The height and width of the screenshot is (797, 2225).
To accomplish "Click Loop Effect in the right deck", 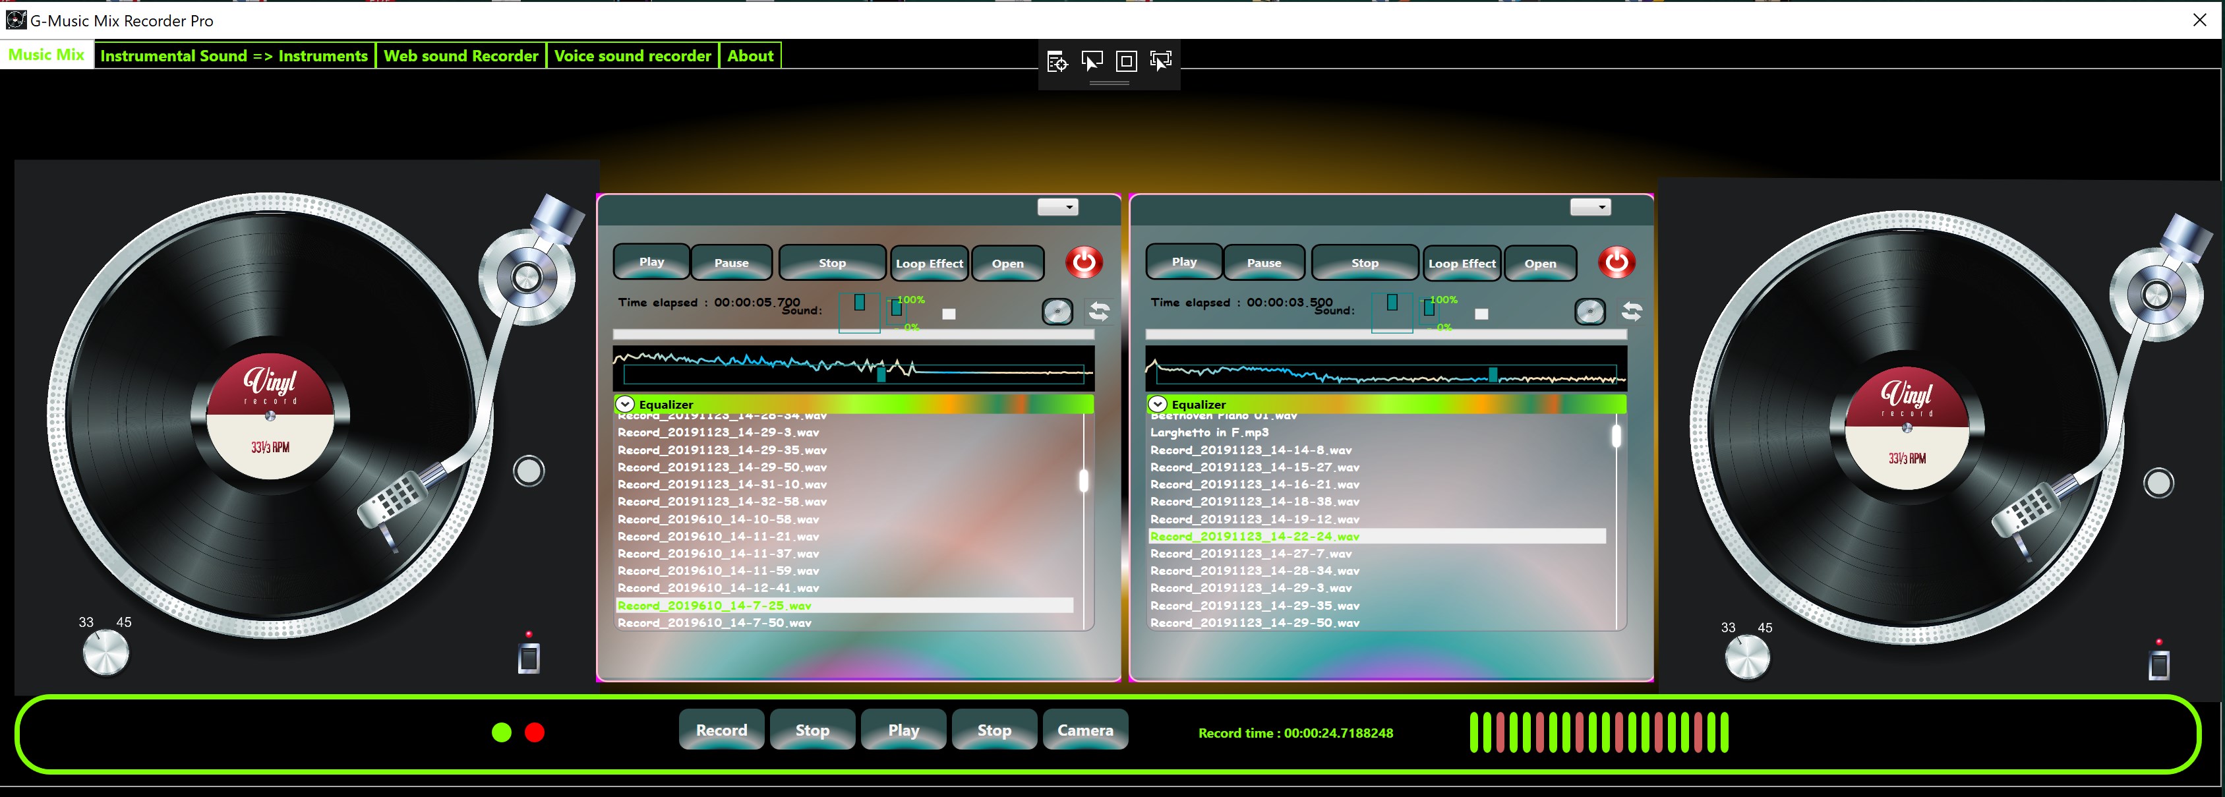I will [1462, 264].
